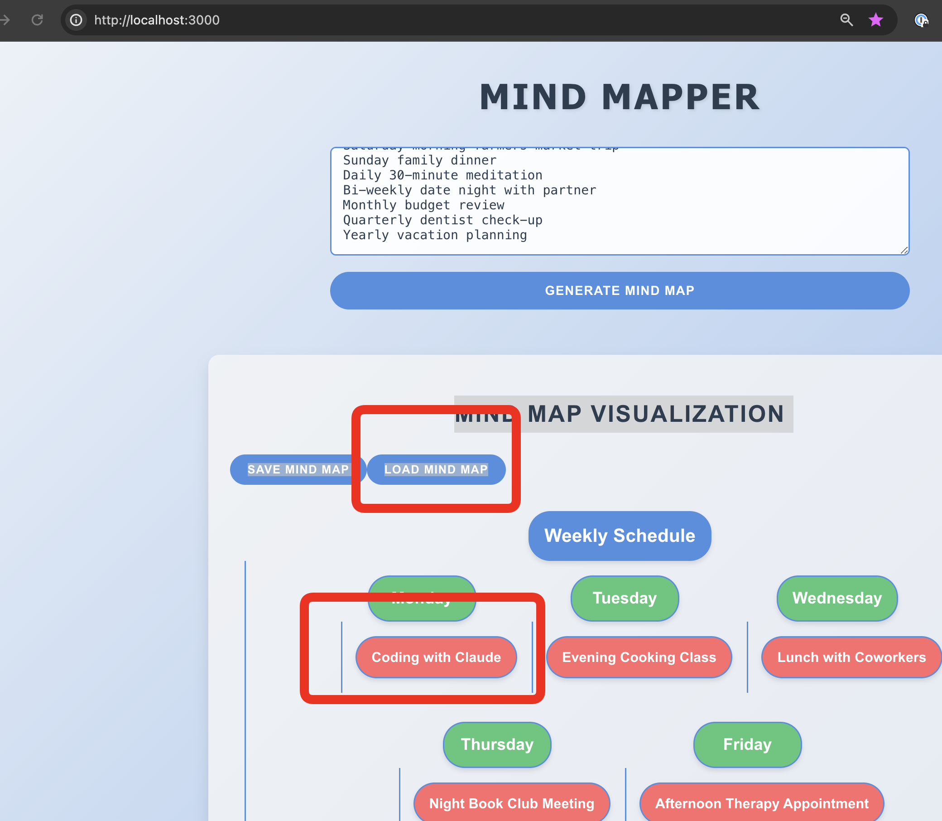This screenshot has height=821, width=942.
Task: Select the Coding with Claude node
Action: pyautogui.click(x=436, y=657)
